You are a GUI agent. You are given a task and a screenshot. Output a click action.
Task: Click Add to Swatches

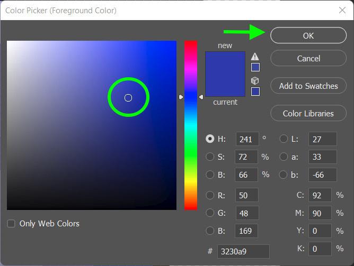[308, 86]
